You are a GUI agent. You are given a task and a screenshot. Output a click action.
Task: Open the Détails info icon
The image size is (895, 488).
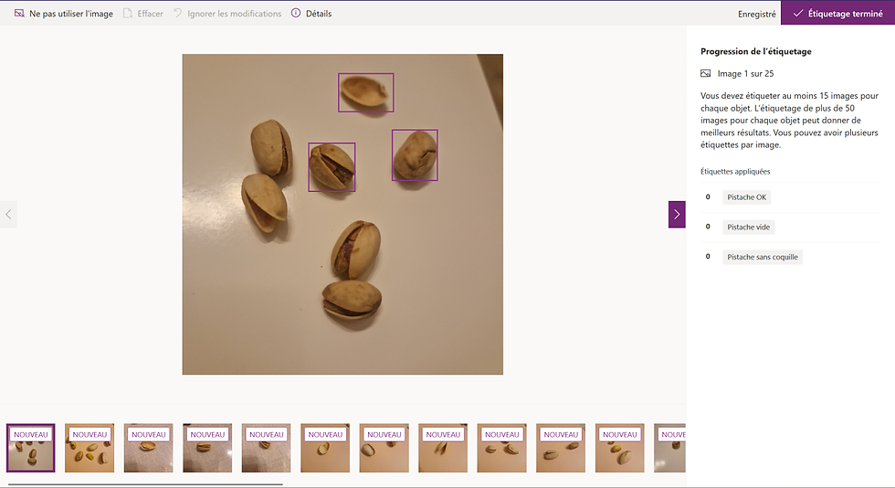296,13
